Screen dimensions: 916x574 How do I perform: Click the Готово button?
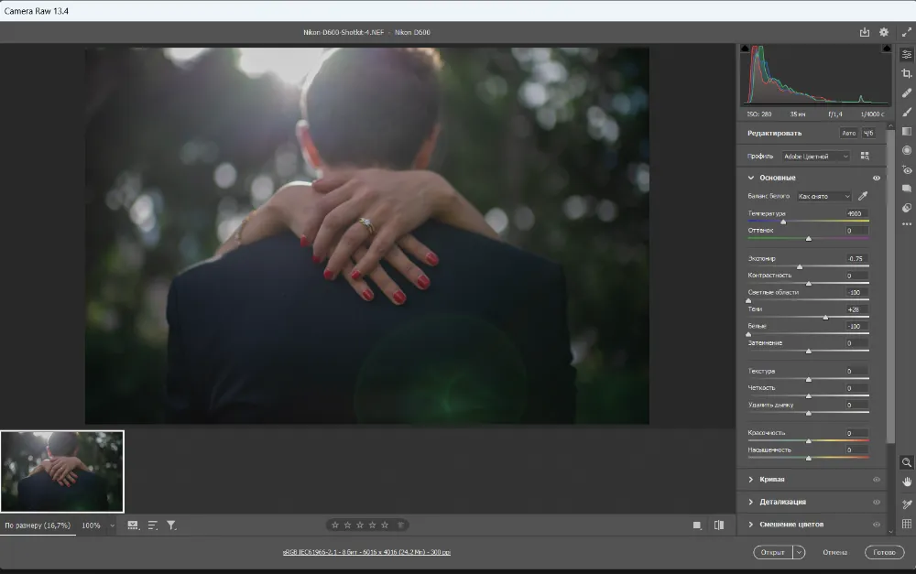pos(884,552)
